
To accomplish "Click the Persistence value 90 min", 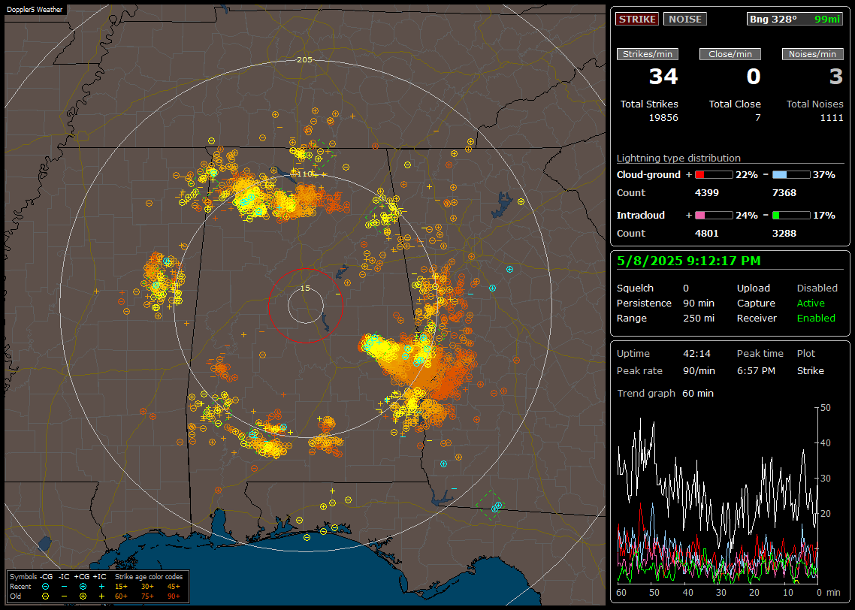I will (x=699, y=303).
